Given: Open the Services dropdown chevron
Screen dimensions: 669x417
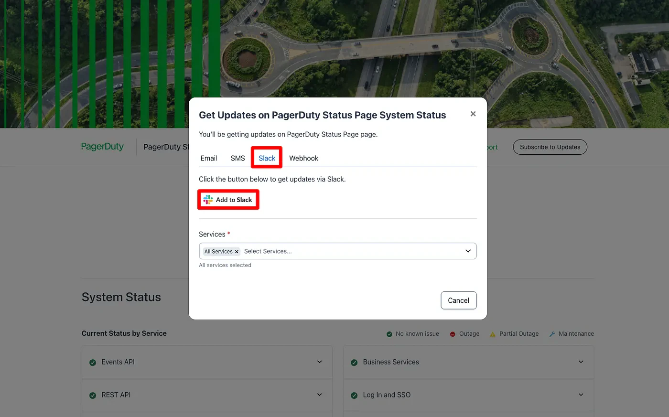Looking at the screenshot, I should click(468, 251).
